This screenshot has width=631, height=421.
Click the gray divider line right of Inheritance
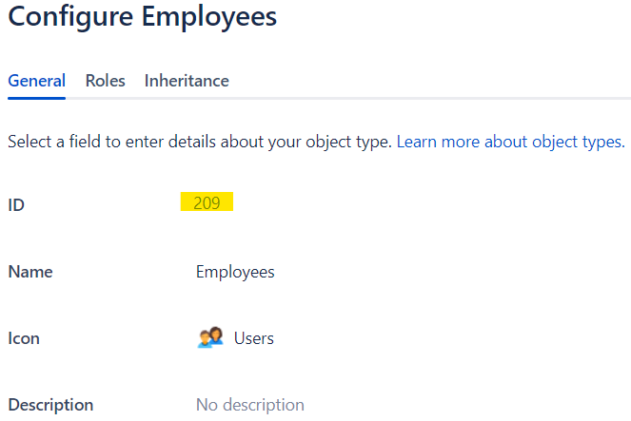[430, 98]
